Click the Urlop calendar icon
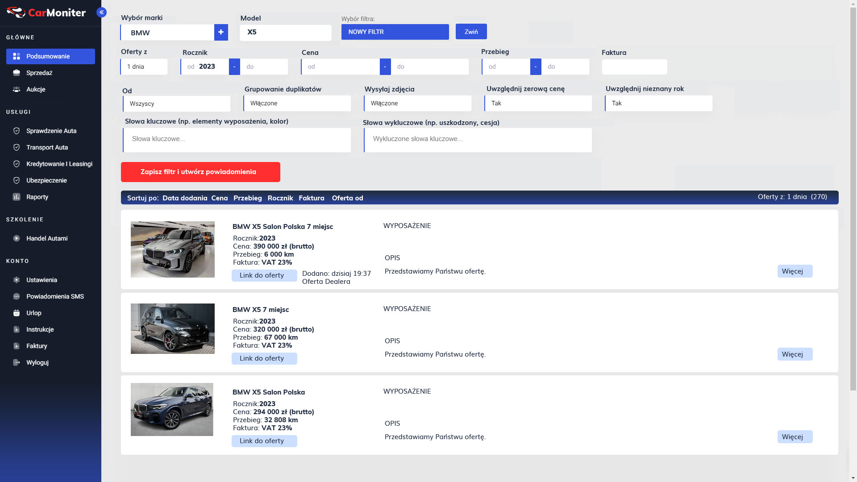Viewport: 857px width, 482px height. (17, 313)
